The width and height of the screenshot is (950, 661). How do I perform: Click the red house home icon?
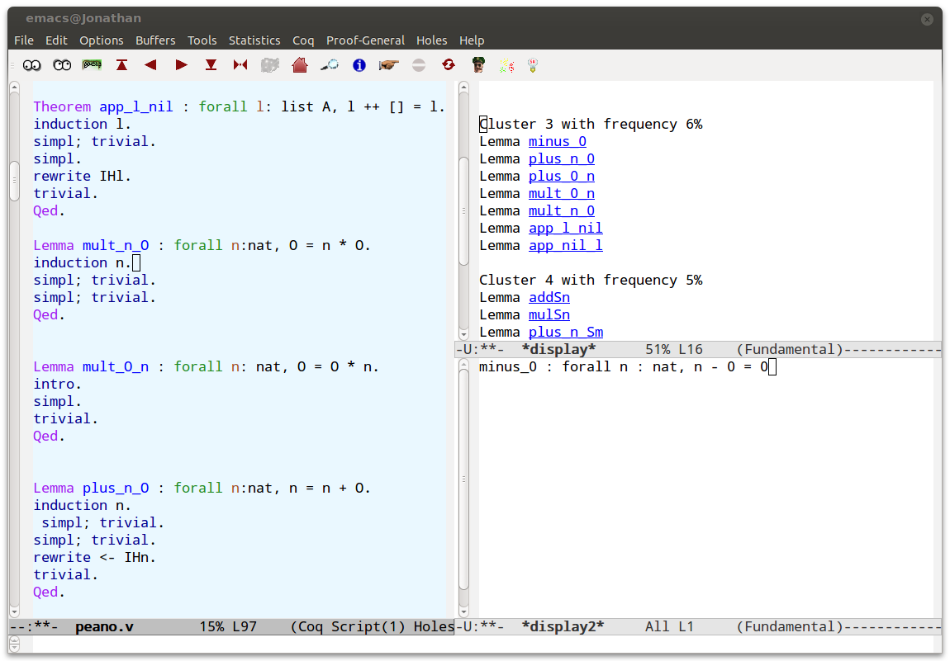(x=300, y=64)
